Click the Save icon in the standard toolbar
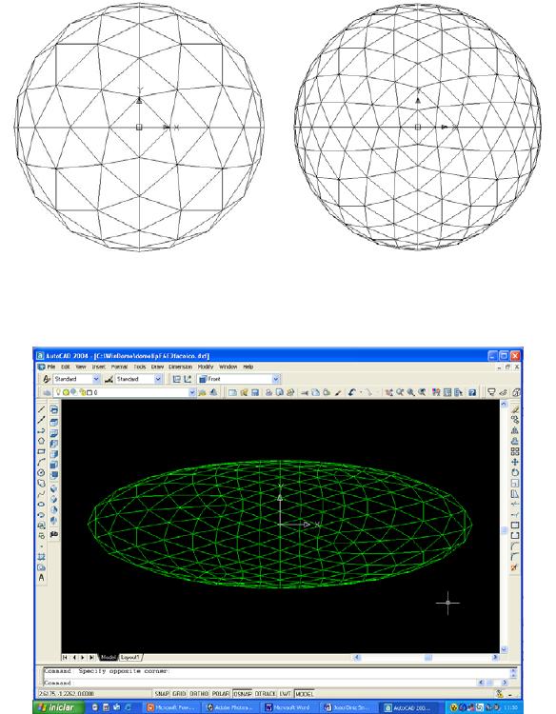 [255, 392]
